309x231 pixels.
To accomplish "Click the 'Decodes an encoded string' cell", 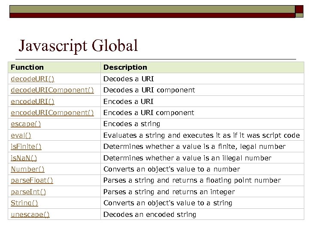I will 150,214.
